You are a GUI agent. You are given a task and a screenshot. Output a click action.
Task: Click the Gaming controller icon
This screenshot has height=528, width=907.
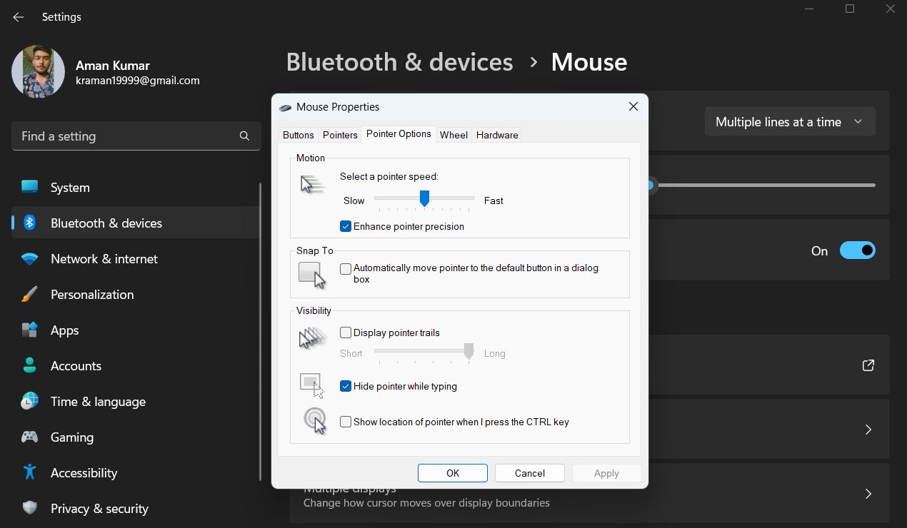coord(29,437)
